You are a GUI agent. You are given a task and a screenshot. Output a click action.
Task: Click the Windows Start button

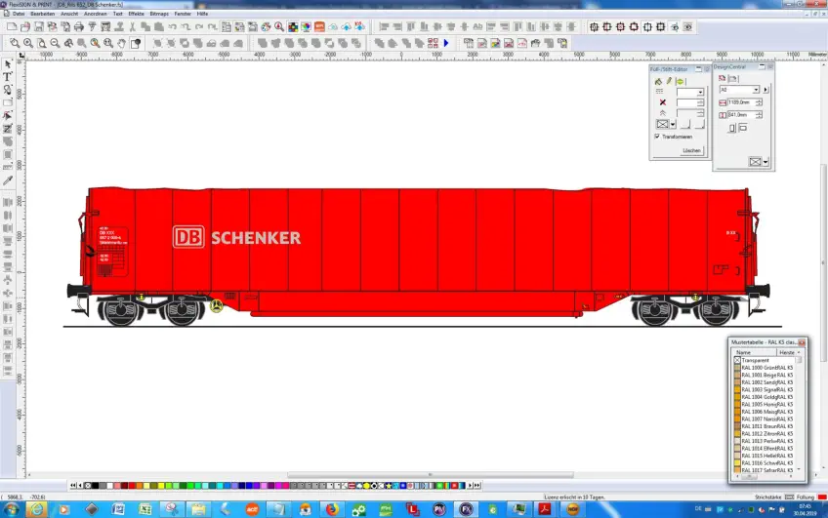tap(11, 509)
